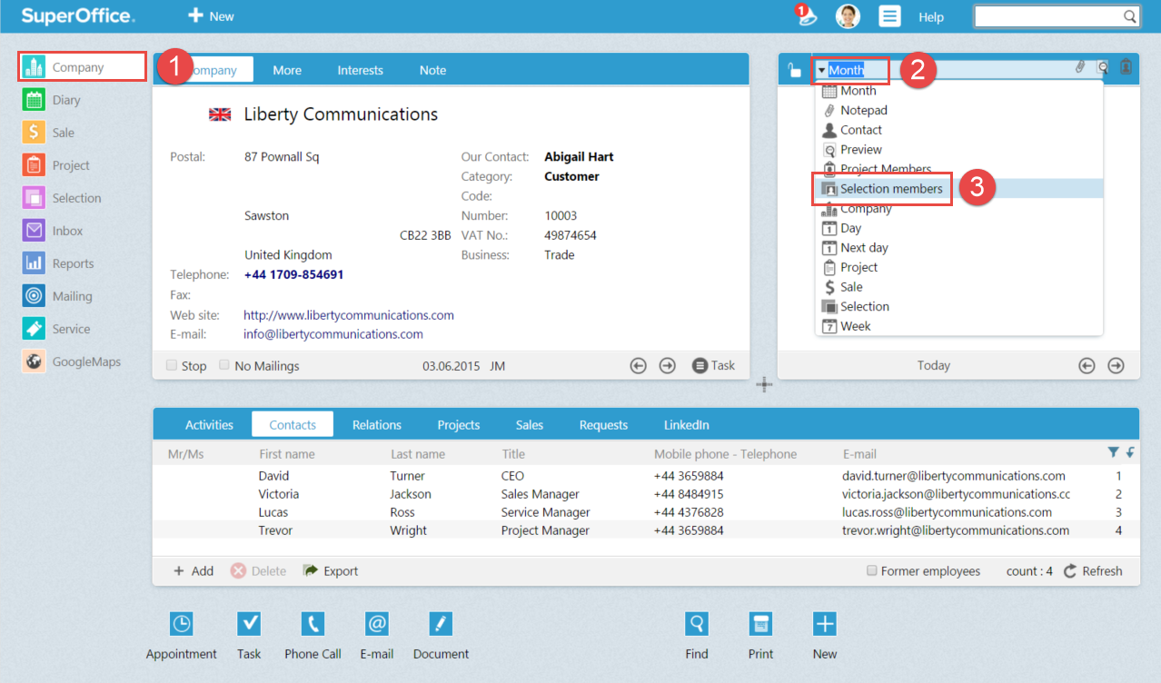Select Week from the dropdown list

[959, 326]
